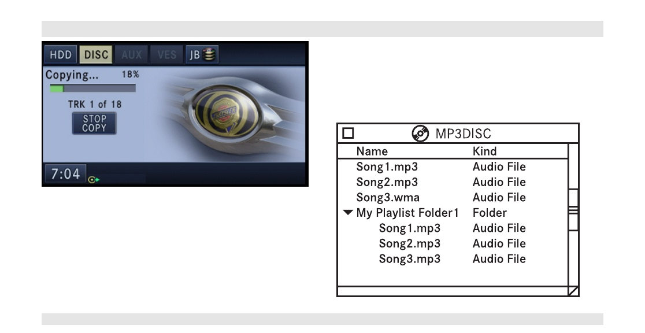645x333 pixels.
Task: Click the MP3DISC disc icon
Action: pos(420,134)
